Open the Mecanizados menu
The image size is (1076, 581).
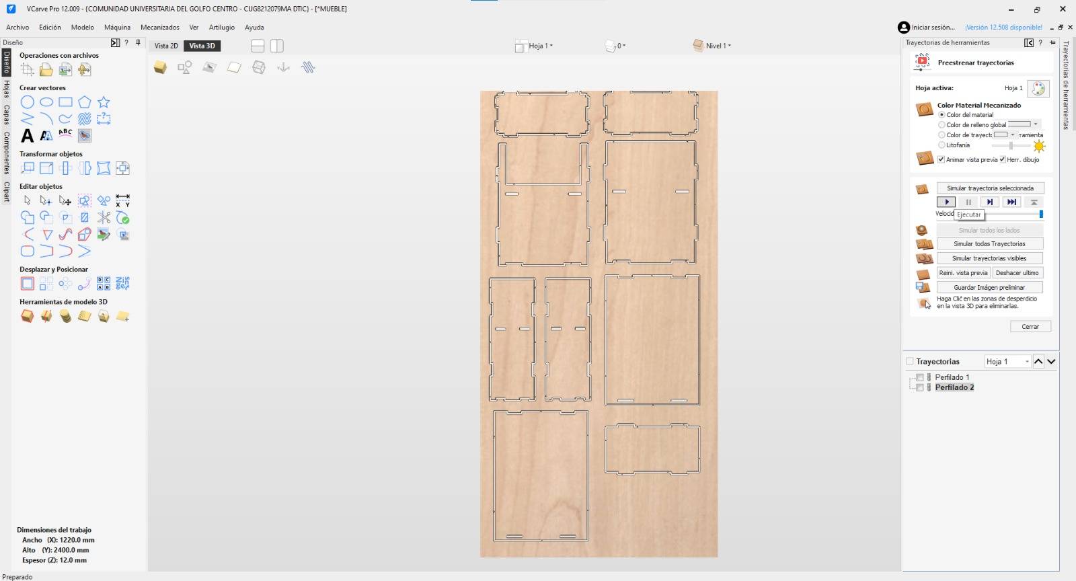pyautogui.click(x=160, y=28)
